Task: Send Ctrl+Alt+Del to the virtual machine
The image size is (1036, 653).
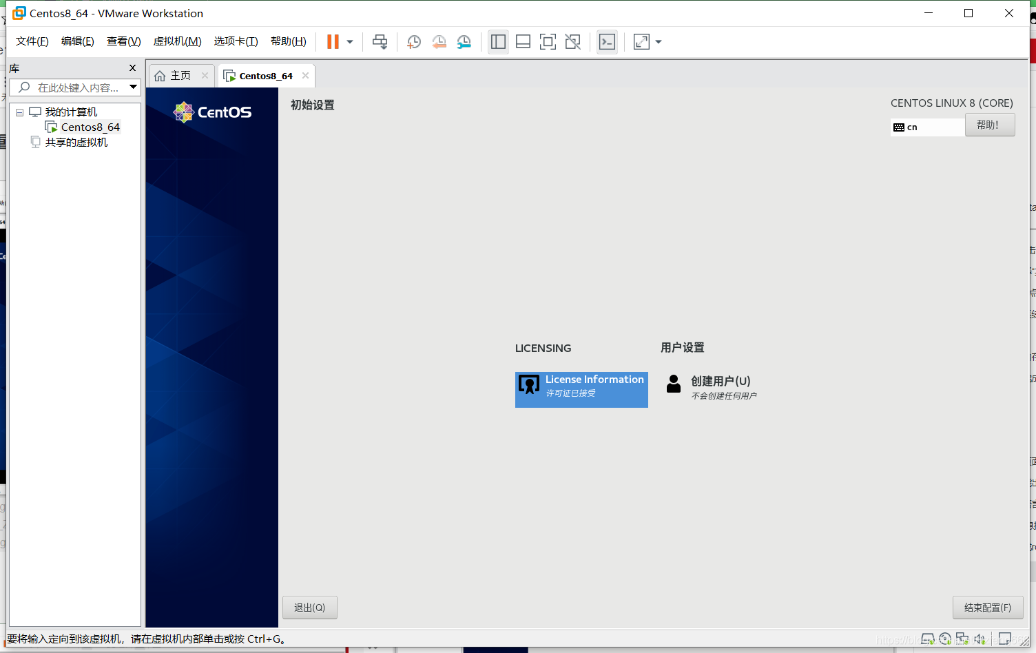Action: [380, 42]
